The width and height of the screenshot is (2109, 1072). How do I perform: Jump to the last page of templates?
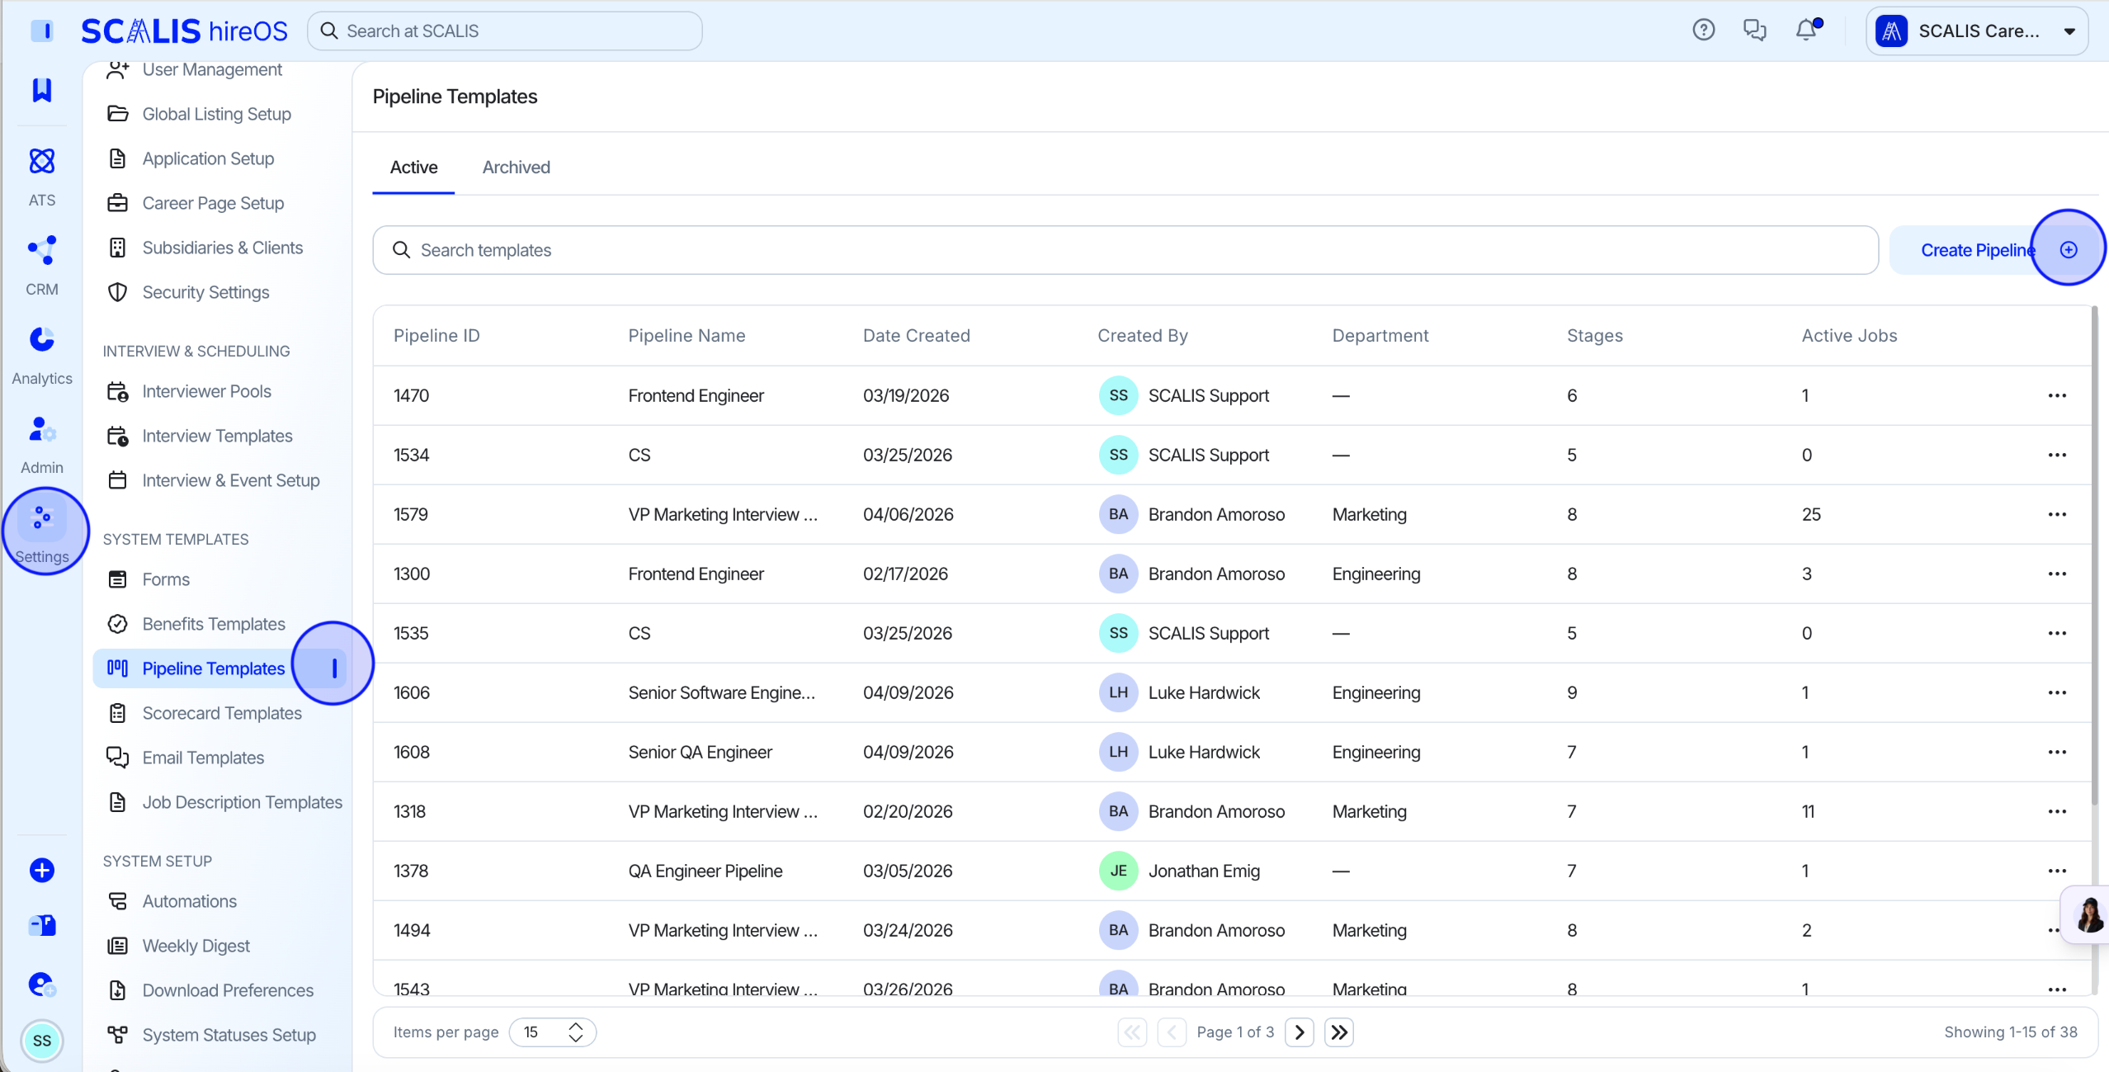(1338, 1032)
